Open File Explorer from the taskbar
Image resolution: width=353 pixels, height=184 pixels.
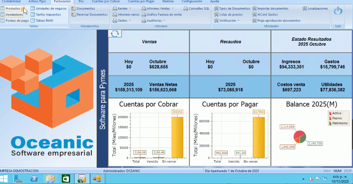pos(50,179)
